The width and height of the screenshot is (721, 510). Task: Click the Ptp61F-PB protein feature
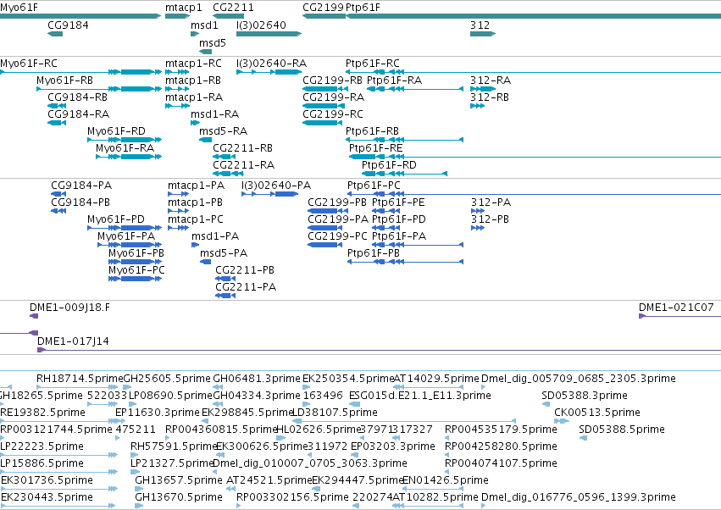[405, 262]
